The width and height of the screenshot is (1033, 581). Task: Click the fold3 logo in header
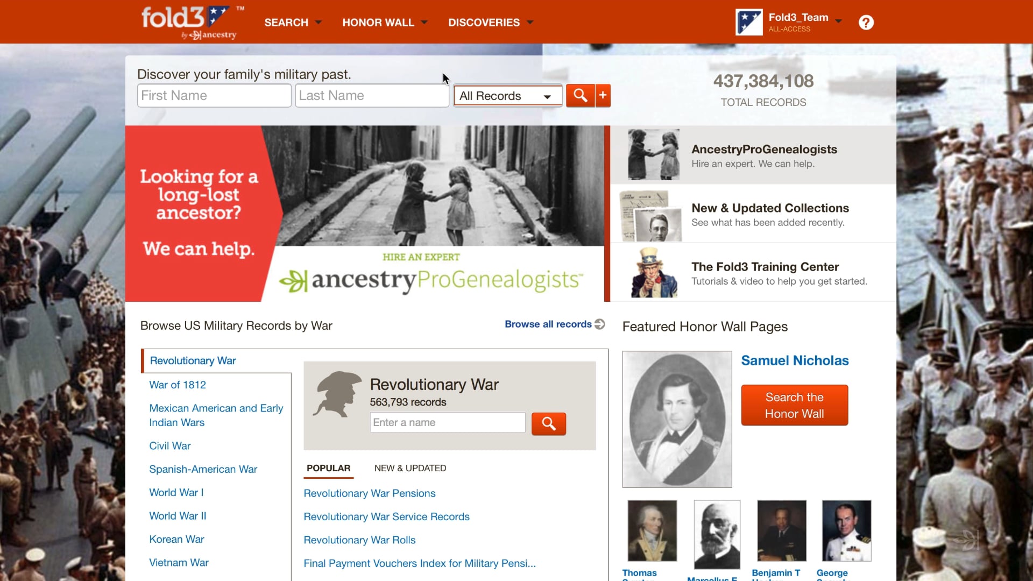coord(189,22)
